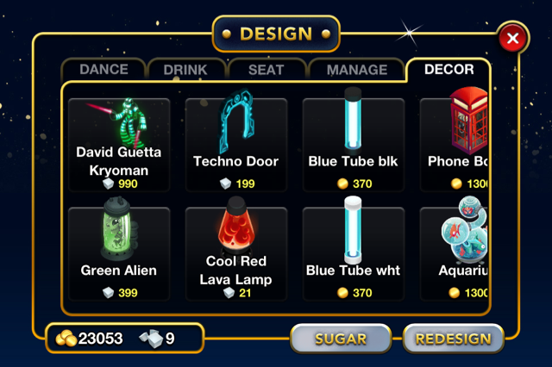The image size is (552, 367).
Task: Tap the gold coins balance icon
Action: (x=66, y=339)
